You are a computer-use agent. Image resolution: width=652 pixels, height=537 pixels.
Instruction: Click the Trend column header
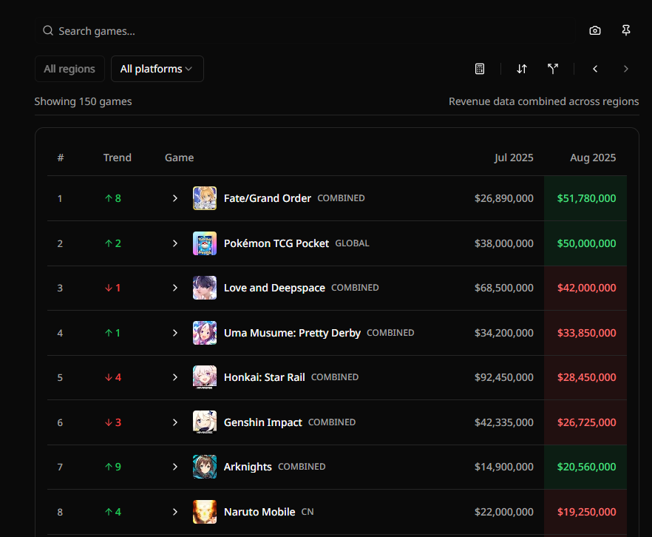click(x=118, y=158)
